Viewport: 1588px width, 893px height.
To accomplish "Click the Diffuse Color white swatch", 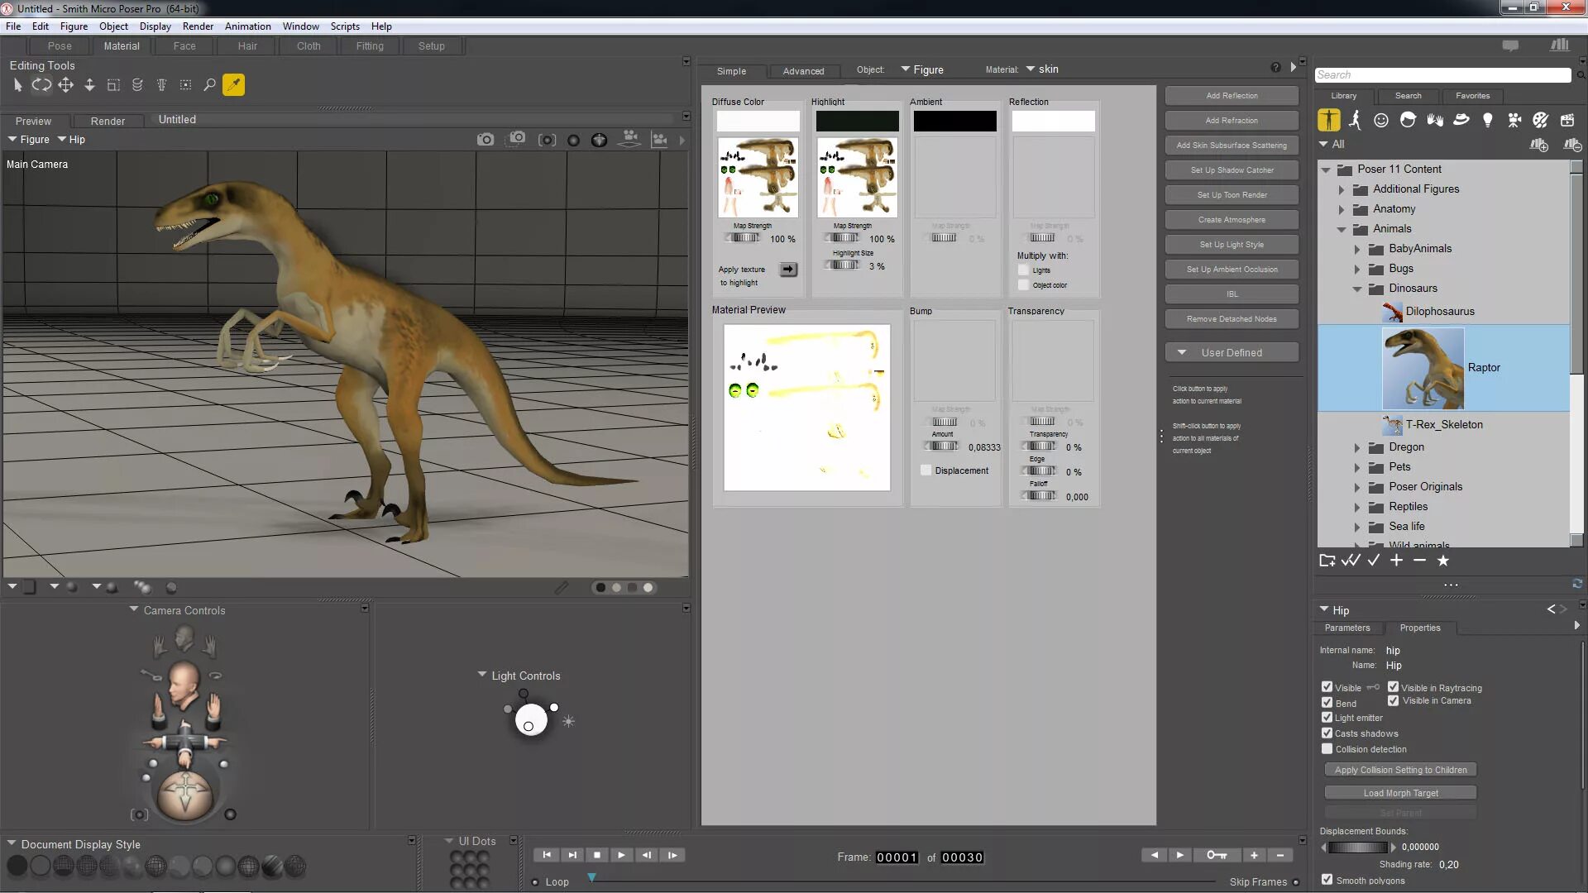I will (758, 122).
